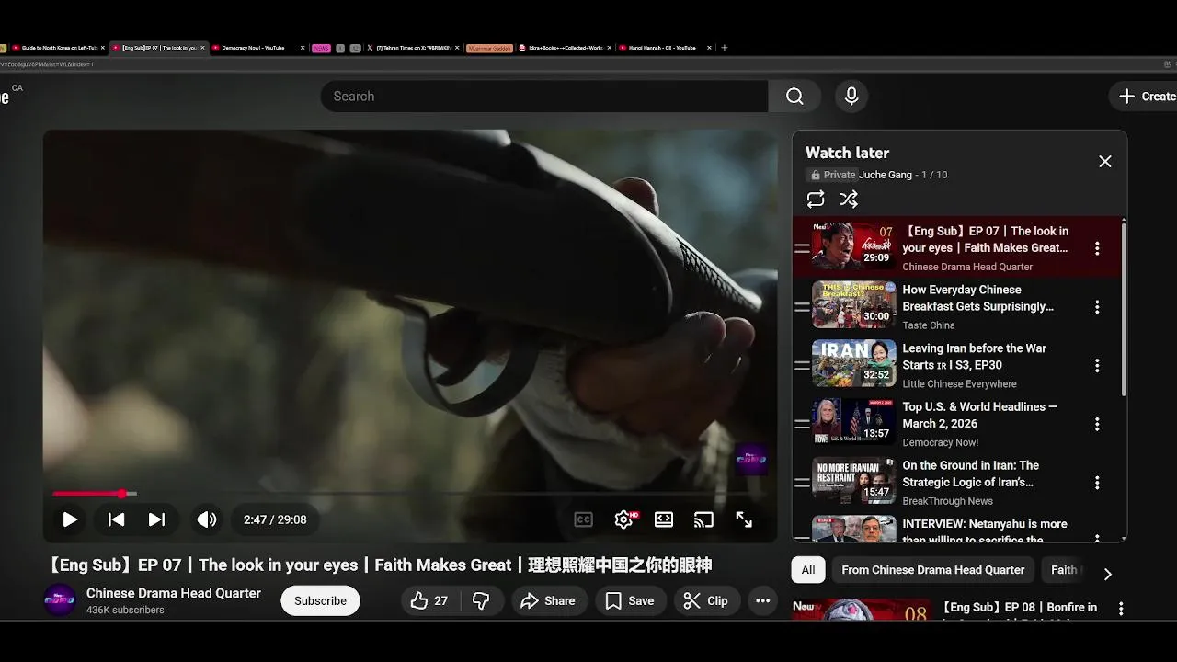1177x662 pixels.
Task: Click the browser address bar URL
Action: (x=46, y=64)
